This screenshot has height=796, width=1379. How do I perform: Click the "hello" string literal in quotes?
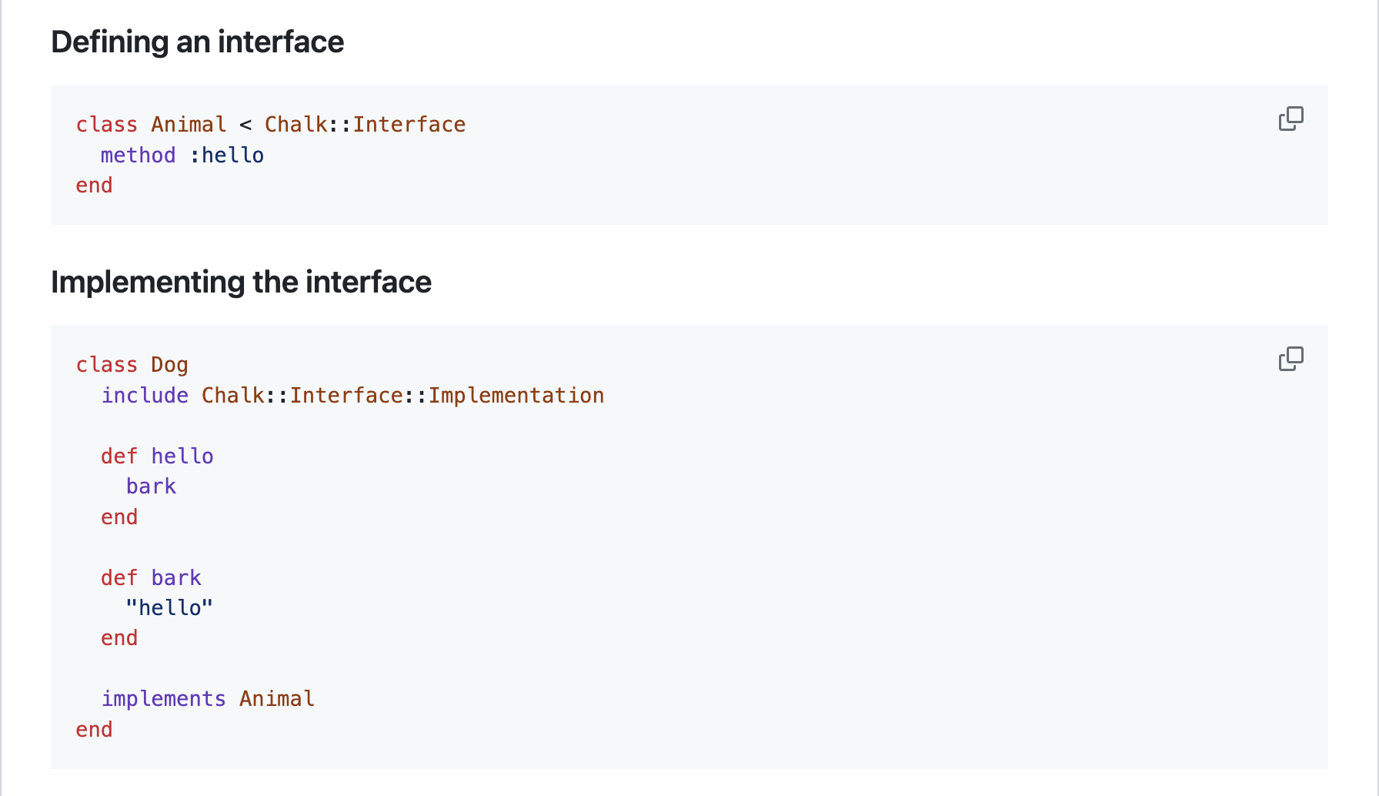pos(169,608)
